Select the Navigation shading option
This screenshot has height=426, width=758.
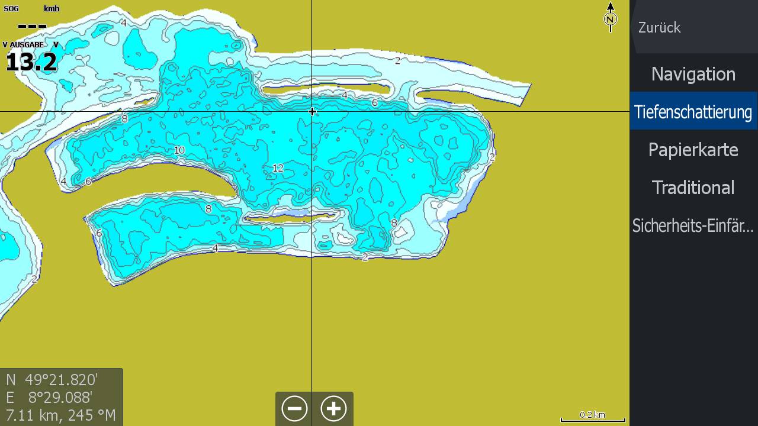(693, 74)
